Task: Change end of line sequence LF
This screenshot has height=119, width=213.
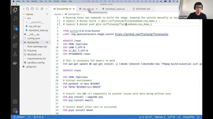Action: [x=179, y=117]
